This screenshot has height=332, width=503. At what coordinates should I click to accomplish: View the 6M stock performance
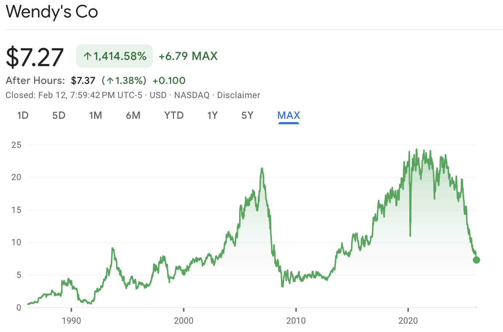tap(133, 115)
